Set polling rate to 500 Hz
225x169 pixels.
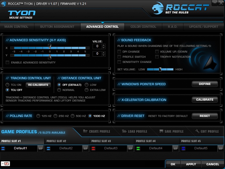73,116
